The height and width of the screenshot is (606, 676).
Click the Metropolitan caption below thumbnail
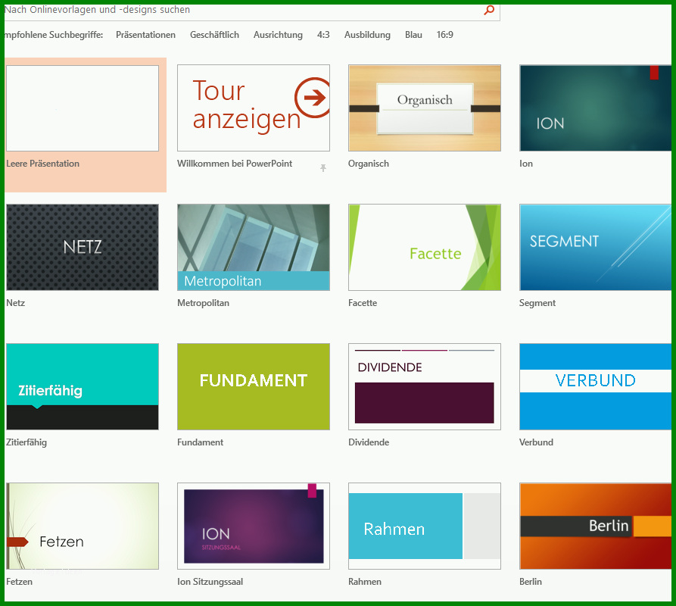203,303
